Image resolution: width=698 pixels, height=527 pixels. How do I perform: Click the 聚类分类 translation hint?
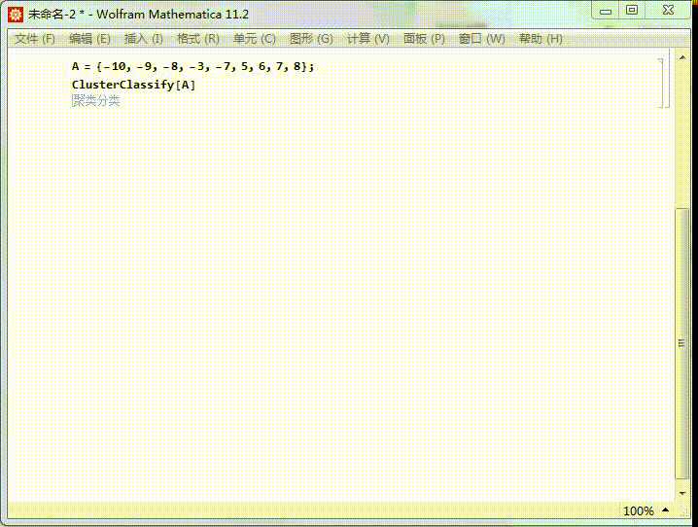(x=96, y=100)
